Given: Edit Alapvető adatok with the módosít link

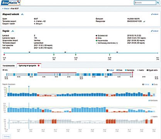Looking at the screenshot, I should click(155, 14).
